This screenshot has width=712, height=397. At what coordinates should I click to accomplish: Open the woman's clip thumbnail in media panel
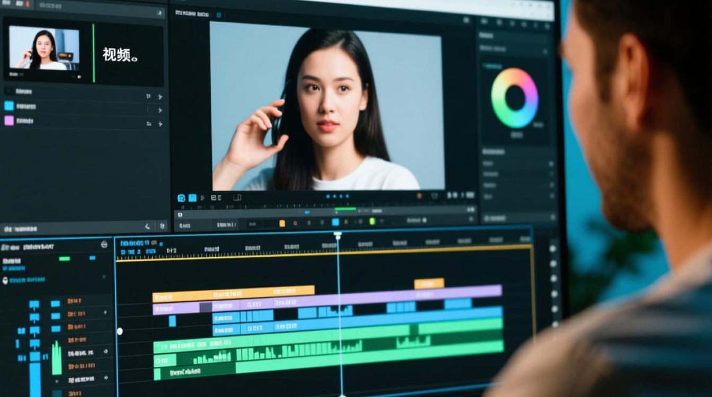click(44, 48)
